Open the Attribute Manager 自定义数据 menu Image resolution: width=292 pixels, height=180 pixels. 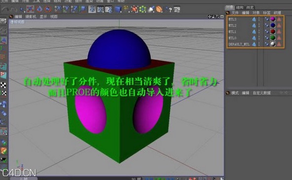coord(261,93)
